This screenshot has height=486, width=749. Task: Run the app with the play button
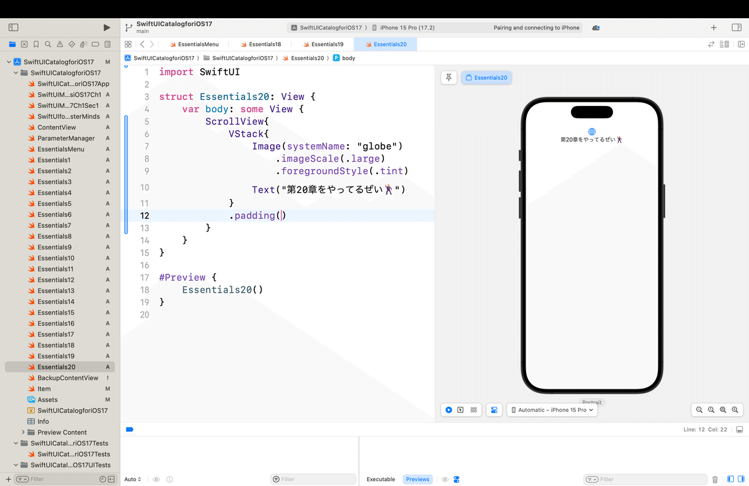pyautogui.click(x=107, y=27)
